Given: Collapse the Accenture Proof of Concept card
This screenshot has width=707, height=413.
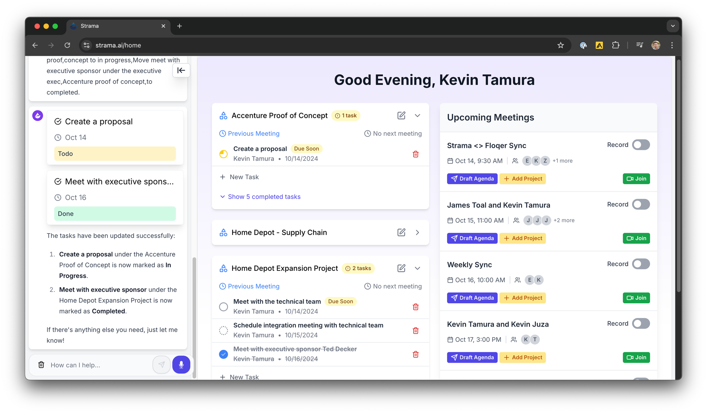Looking at the screenshot, I should tap(417, 116).
